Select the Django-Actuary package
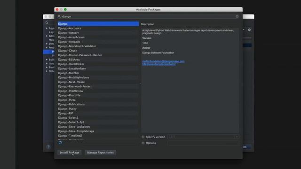The image size is (301, 169). coord(98,33)
